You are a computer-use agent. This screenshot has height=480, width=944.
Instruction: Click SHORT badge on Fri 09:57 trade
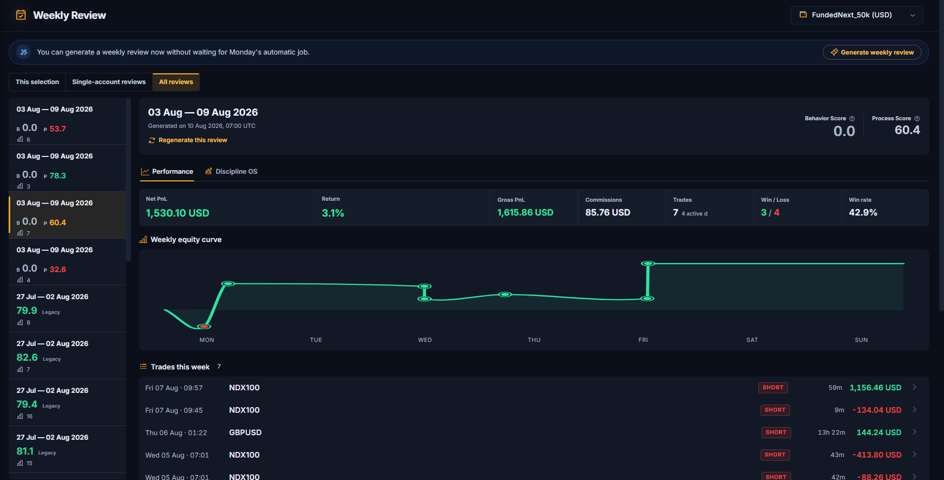click(773, 388)
